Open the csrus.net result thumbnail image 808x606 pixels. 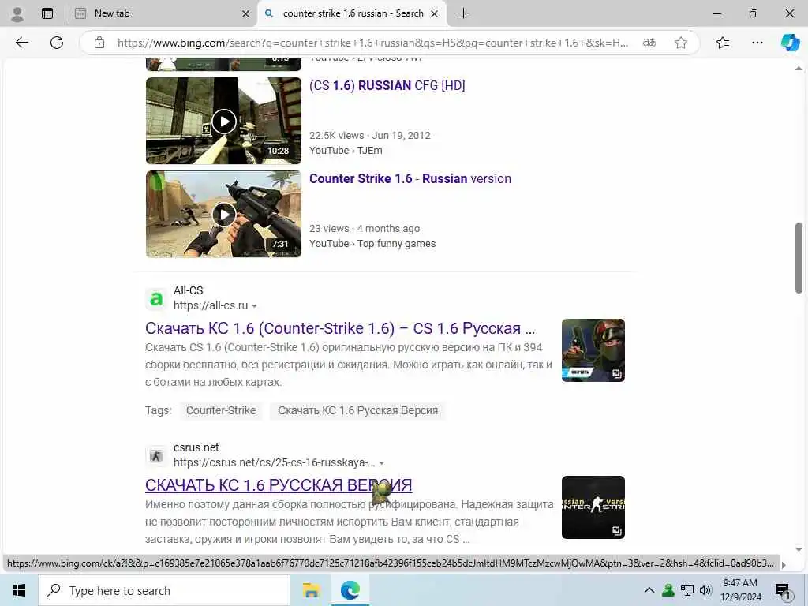pos(593,507)
